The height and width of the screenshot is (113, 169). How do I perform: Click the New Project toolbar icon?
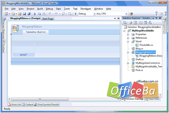coord(6,14)
